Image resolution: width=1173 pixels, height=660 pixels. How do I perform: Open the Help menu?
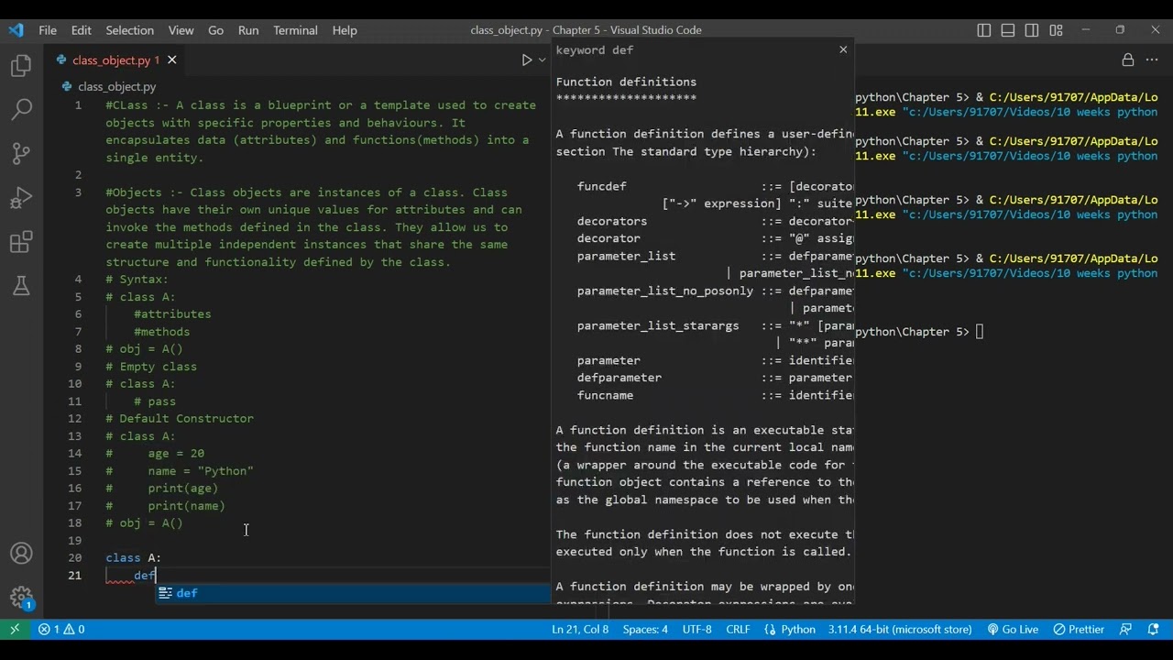(x=345, y=30)
